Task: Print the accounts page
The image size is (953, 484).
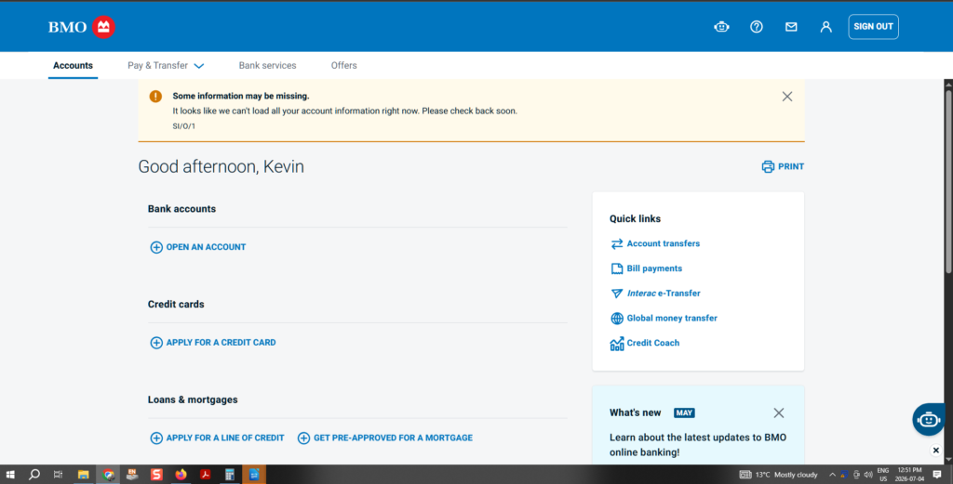Action: pos(783,166)
